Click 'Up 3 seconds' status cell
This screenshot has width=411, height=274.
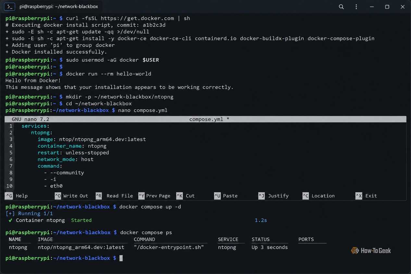coord(270,247)
